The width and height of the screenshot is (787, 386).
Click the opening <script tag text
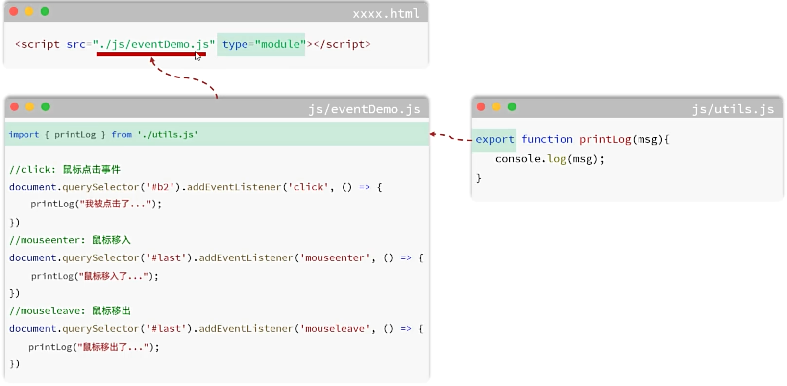coord(37,44)
